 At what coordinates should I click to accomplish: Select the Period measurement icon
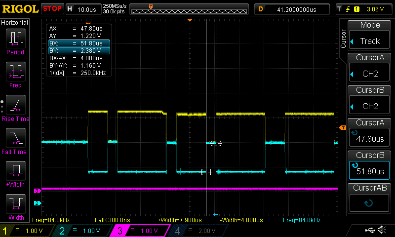coord(16,39)
